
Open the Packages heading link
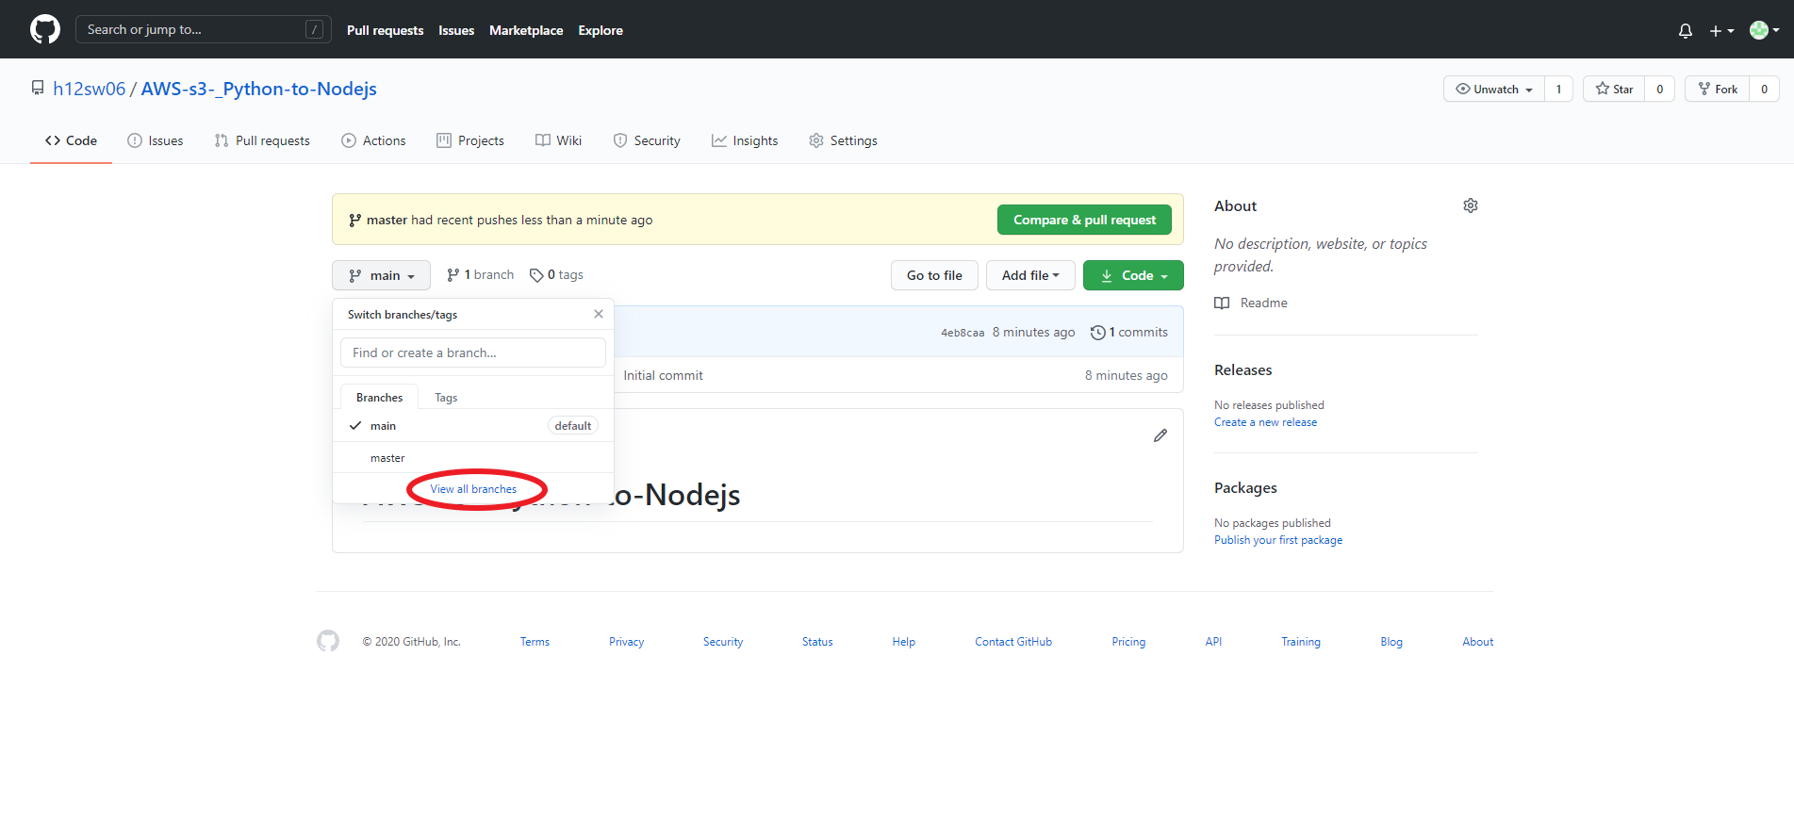click(x=1245, y=488)
